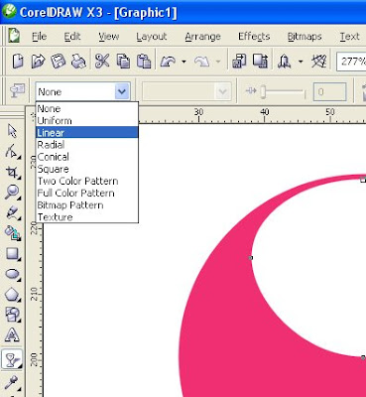The width and height of the screenshot is (366, 397).
Task: Select the Shape tool
Action: pyautogui.click(x=12, y=152)
